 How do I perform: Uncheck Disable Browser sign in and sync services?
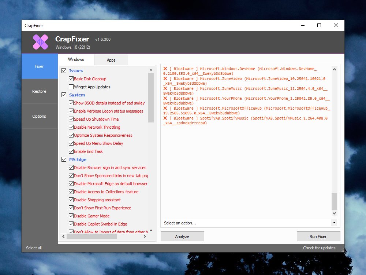71,168
